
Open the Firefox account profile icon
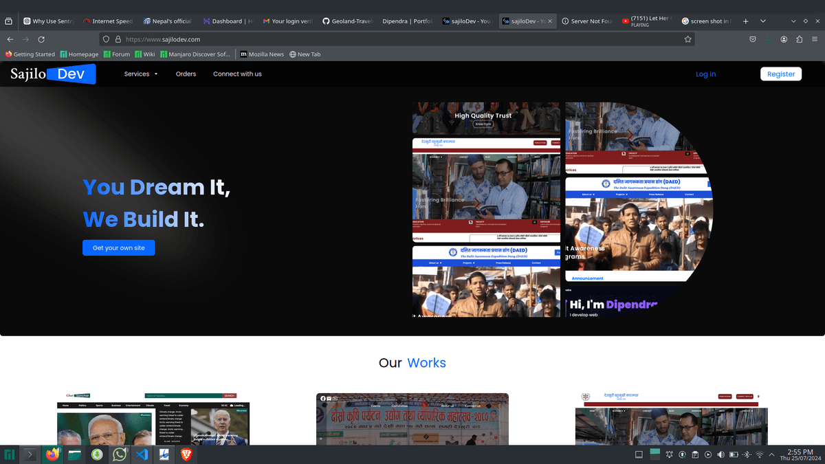coord(784,39)
